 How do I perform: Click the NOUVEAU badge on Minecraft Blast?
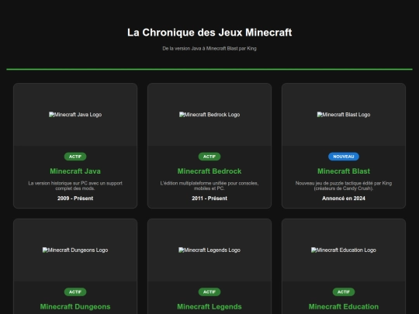coord(344,157)
